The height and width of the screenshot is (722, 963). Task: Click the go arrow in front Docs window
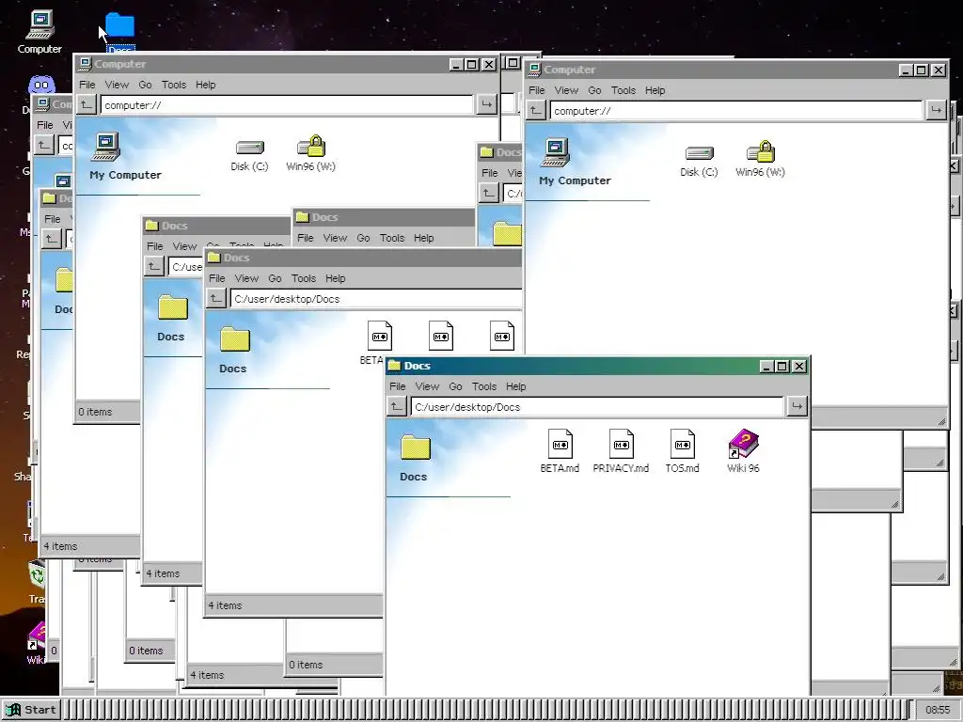pos(797,406)
